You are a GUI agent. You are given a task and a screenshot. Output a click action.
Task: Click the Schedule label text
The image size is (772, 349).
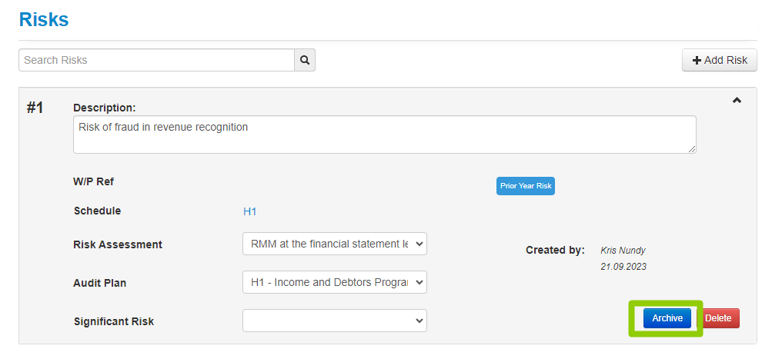point(98,211)
